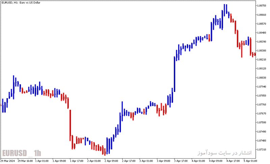Select price label 1.07400 on the scale

click(x=262, y=140)
